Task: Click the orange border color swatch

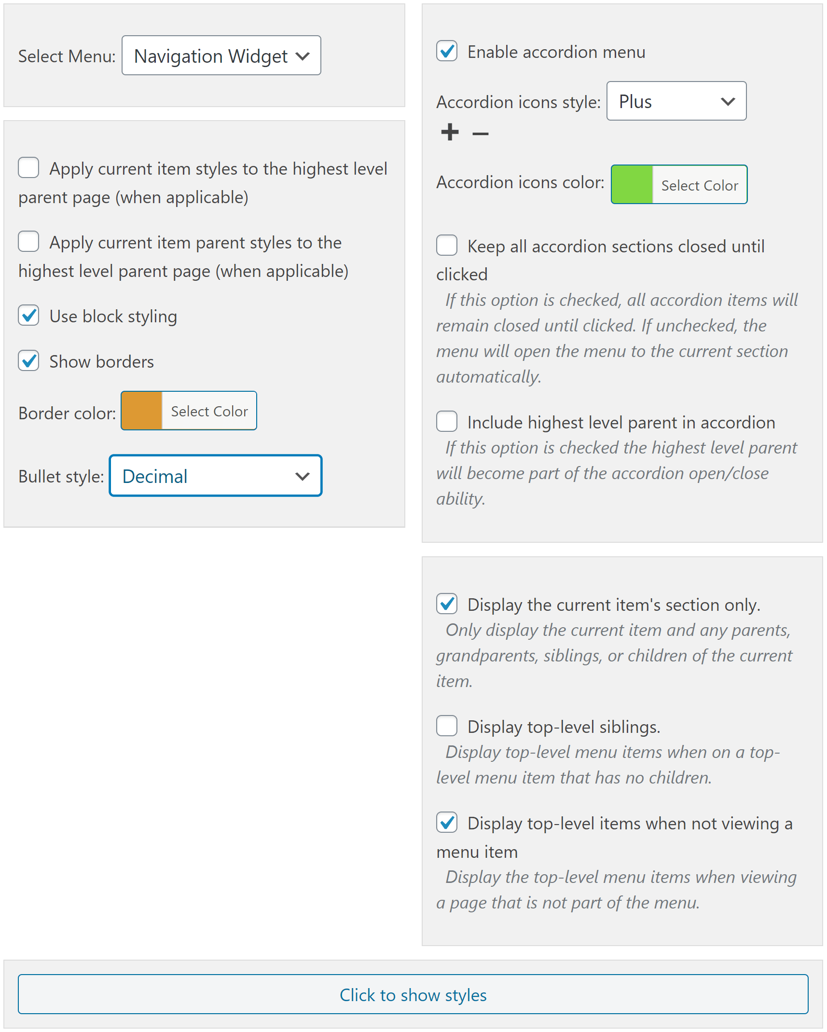Action: (142, 411)
